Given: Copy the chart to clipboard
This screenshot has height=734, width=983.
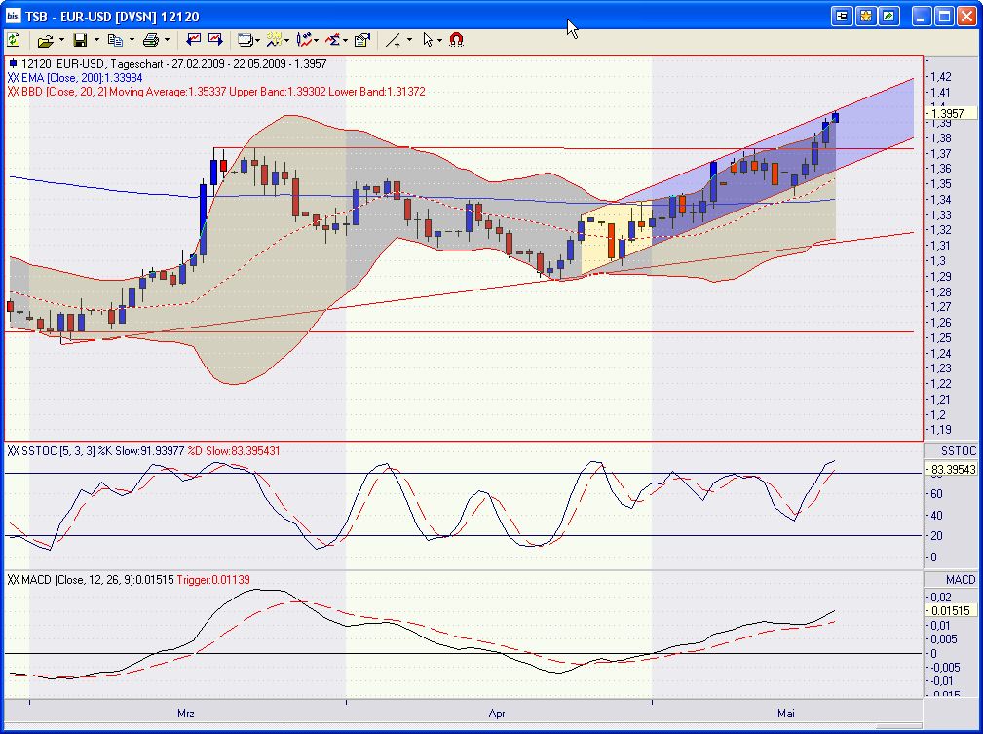Looking at the screenshot, I should click(117, 39).
